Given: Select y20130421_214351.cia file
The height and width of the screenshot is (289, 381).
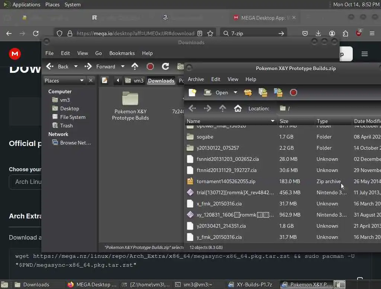Looking at the screenshot, I should click(283, 226).
